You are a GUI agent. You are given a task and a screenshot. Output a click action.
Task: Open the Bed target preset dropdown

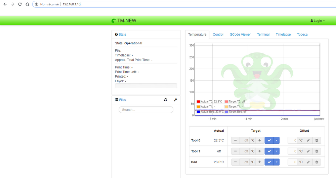click(x=277, y=162)
